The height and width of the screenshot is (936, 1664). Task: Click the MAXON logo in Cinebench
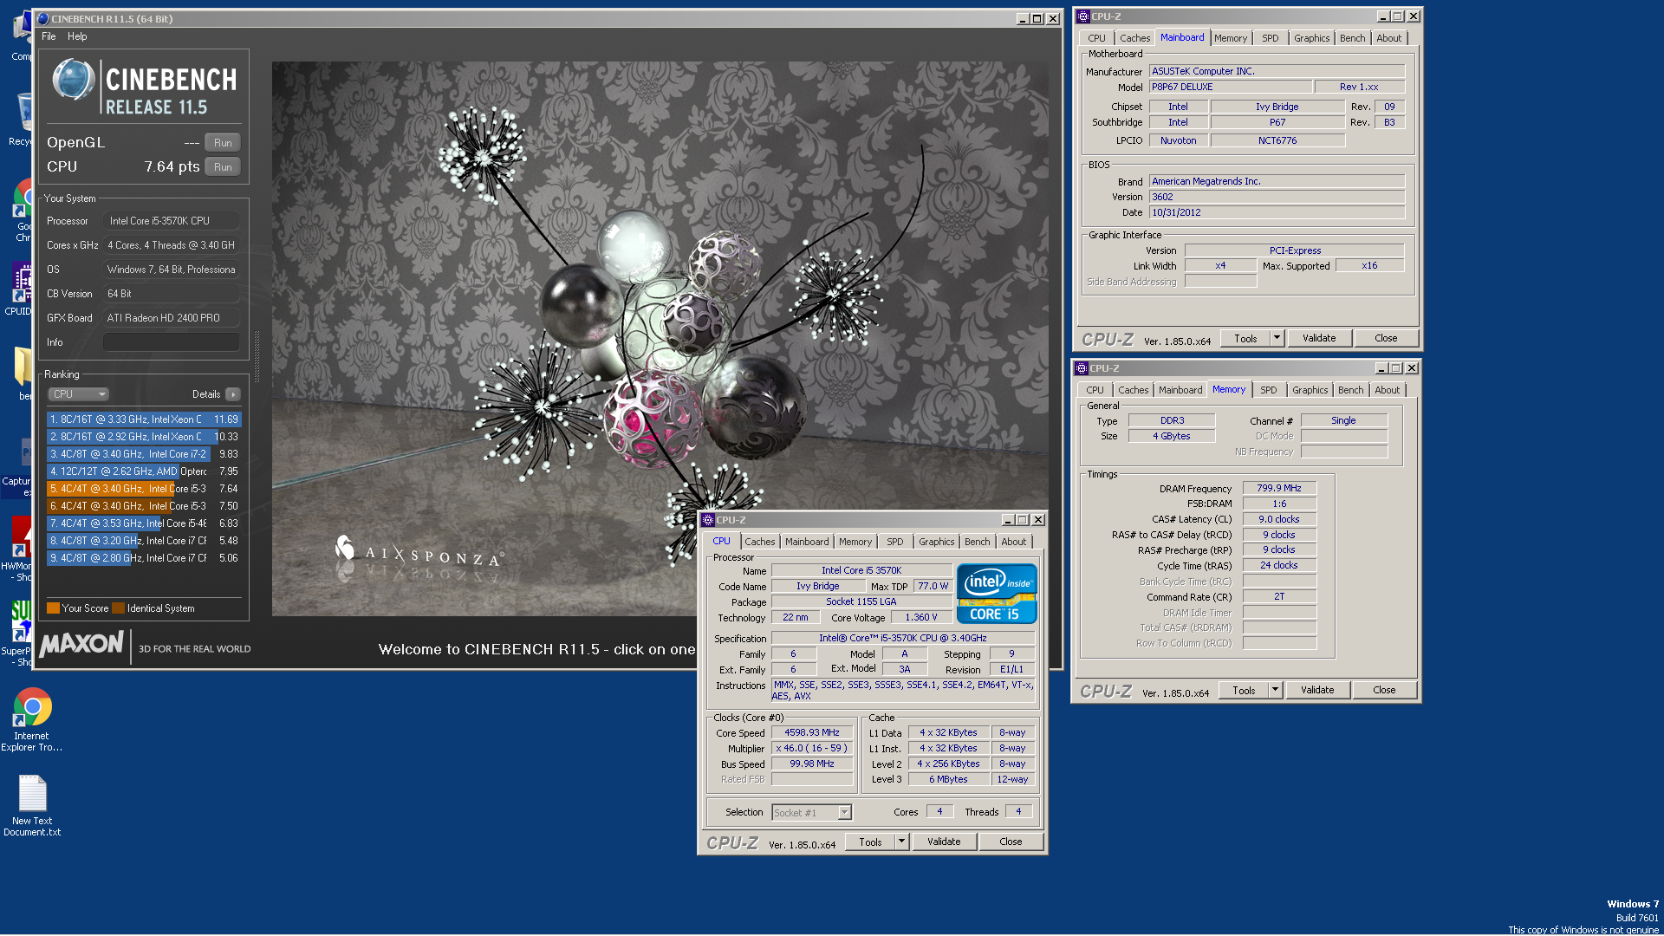(81, 644)
